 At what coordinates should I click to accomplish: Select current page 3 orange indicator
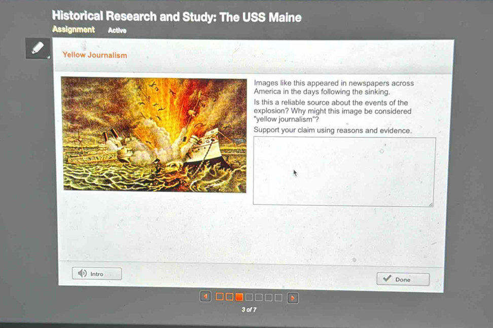click(x=239, y=297)
